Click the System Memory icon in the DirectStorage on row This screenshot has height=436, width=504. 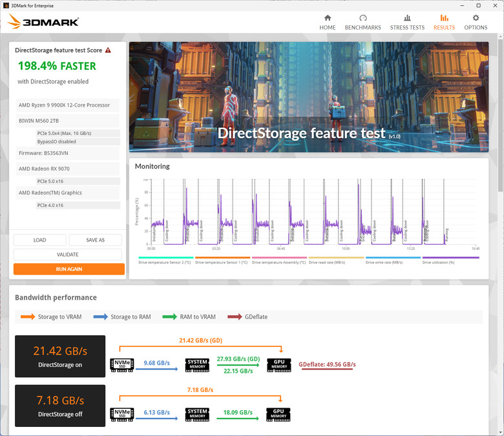pyautogui.click(x=197, y=365)
